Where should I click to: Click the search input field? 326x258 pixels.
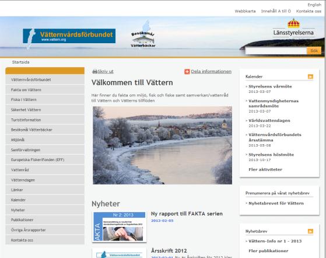pos(276,51)
